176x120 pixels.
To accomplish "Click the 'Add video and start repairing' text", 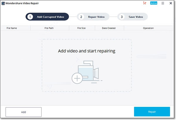I will click(87, 51).
